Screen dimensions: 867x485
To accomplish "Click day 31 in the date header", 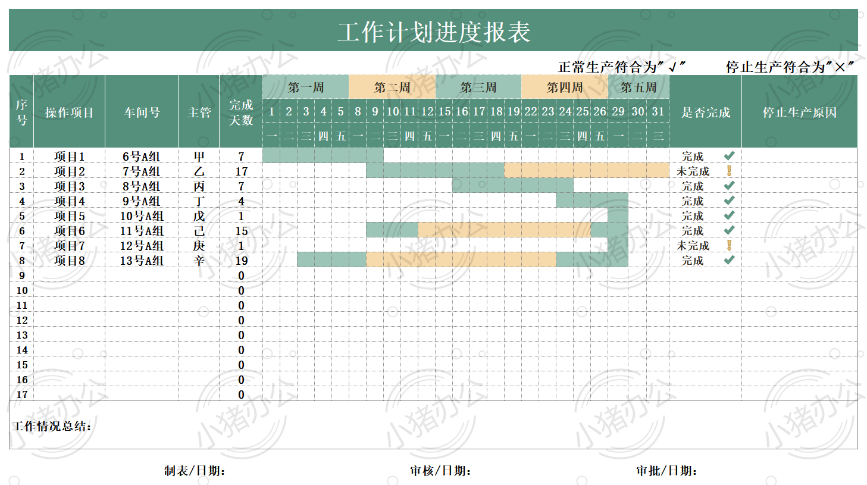I will (x=658, y=111).
